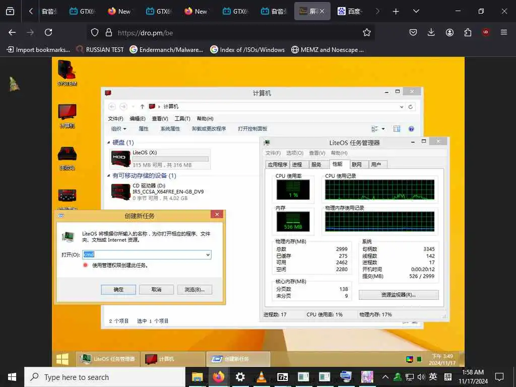516x387 pixels.
Task: Open 查看(V) menu in task manager
Action: tap(317, 153)
